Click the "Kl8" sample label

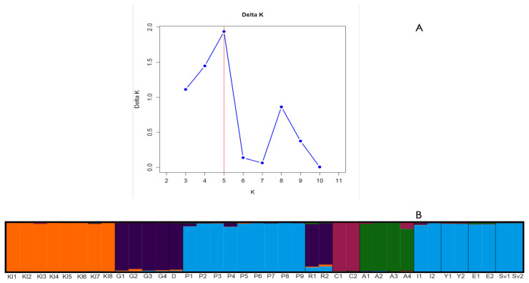(108, 277)
